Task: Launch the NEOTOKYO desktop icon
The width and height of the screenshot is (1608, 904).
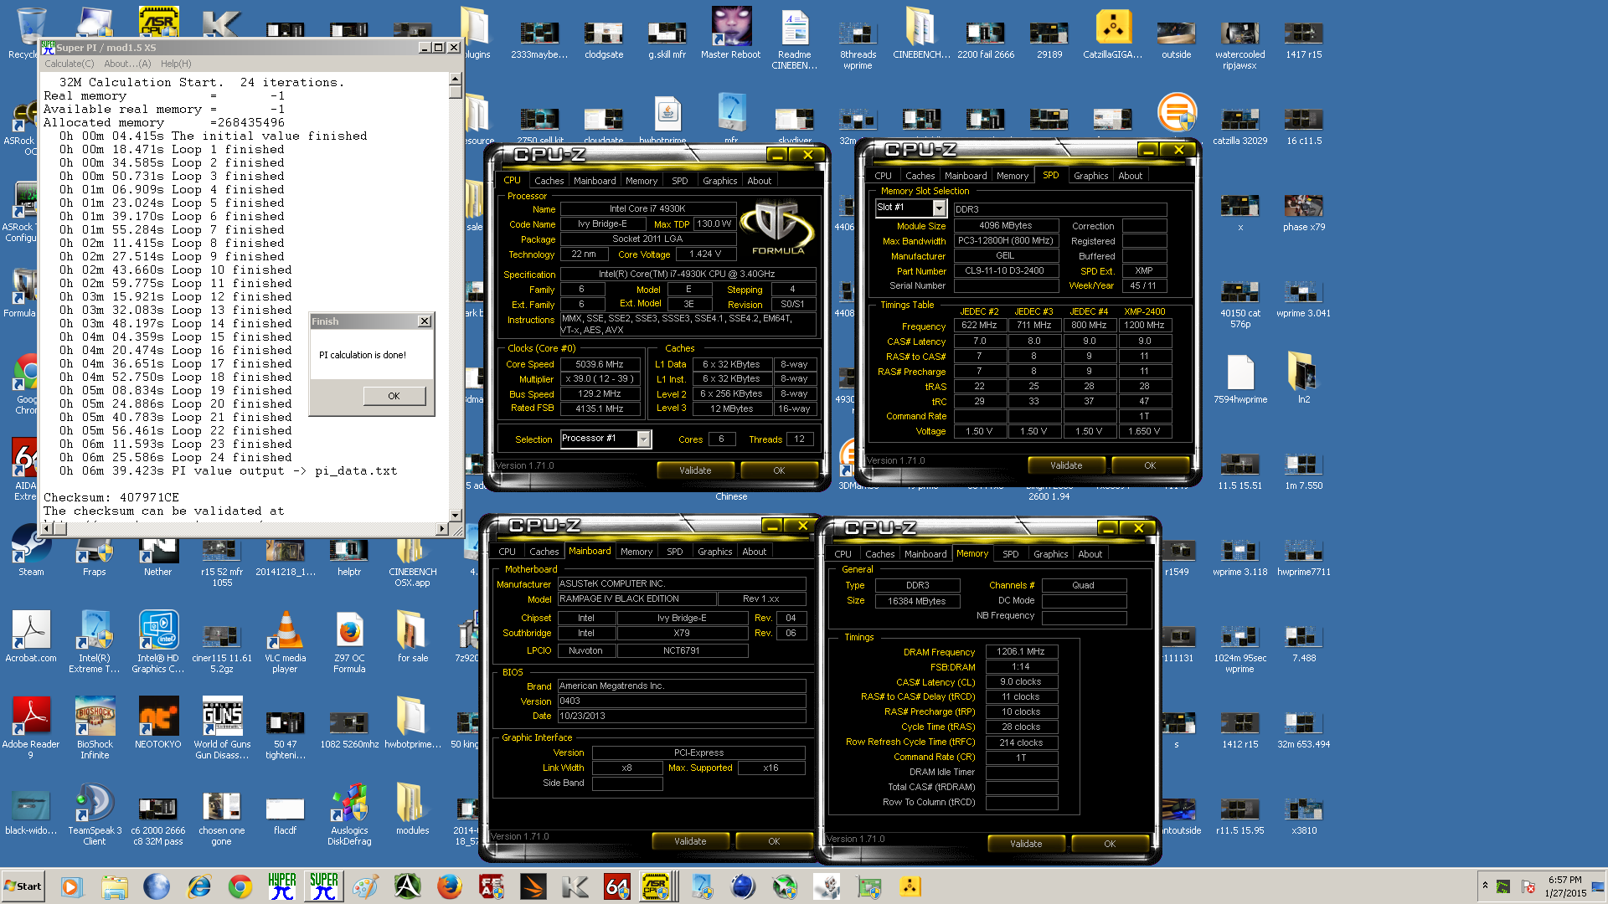Action: coord(158,723)
